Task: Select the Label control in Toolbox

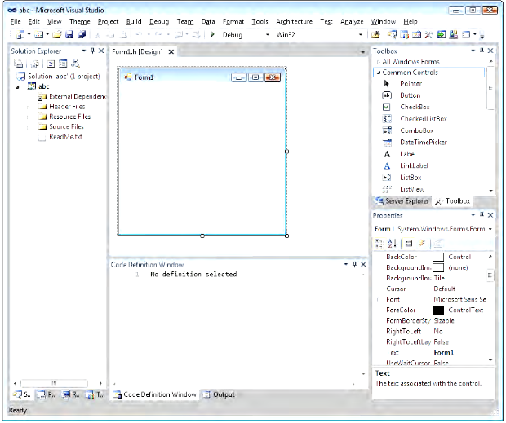Action: 407,154
